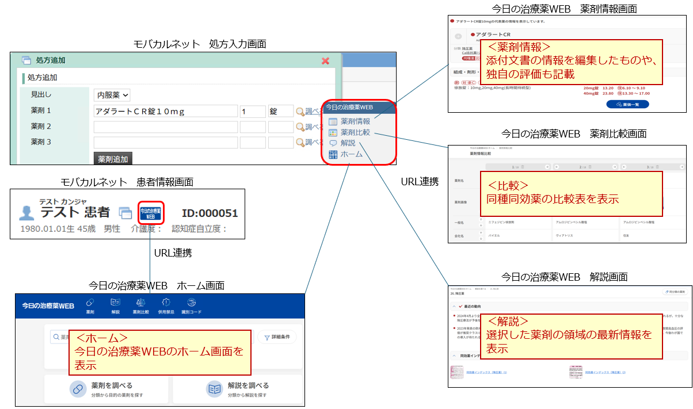
Task: Open the 識別コード tab in home header
Action: coord(192,307)
